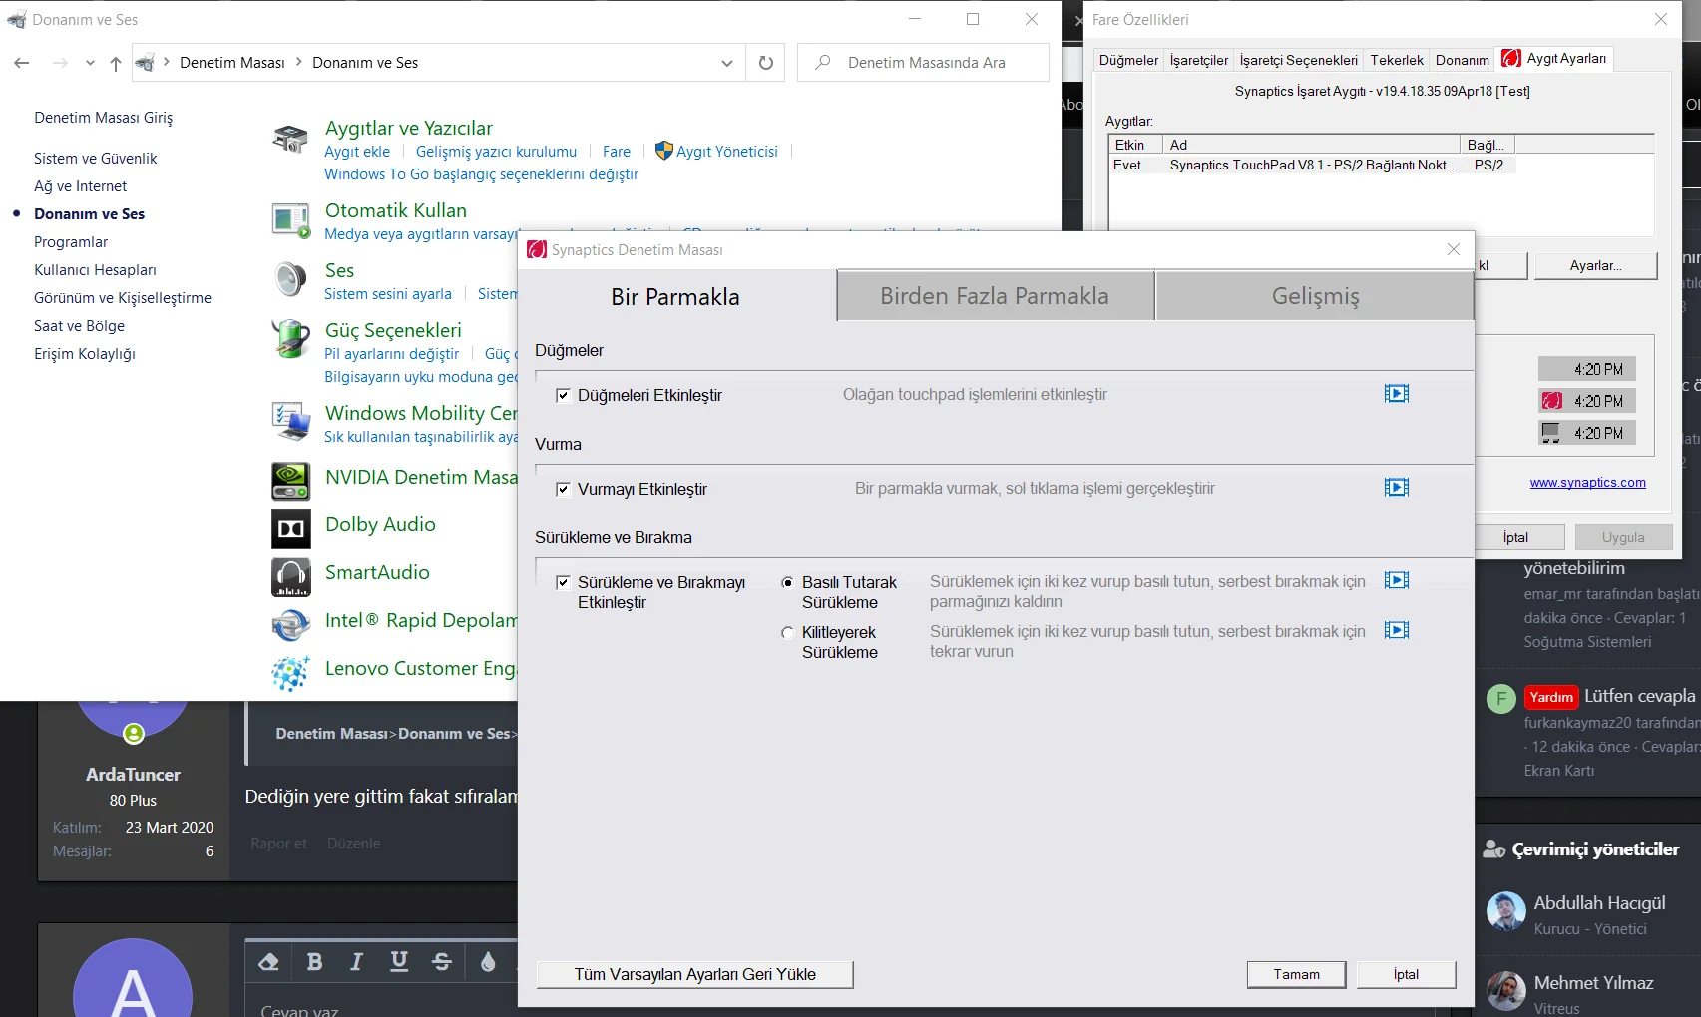The width and height of the screenshot is (1701, 1017).
Task: Select the Basılı Tutarak Sürükleme radio button
Action: coord(787,583)
